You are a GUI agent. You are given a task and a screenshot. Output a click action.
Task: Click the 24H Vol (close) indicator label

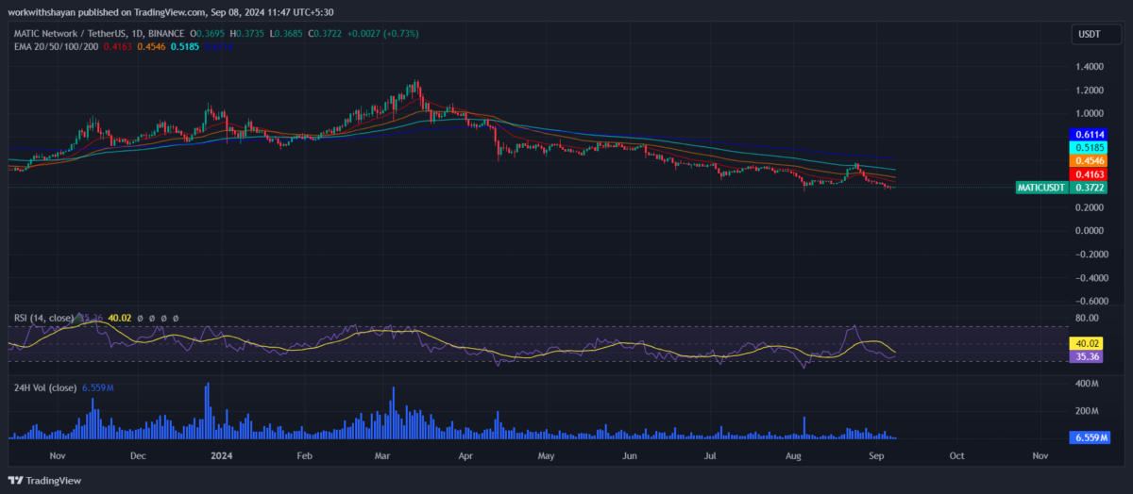click(x=43, y=387)
